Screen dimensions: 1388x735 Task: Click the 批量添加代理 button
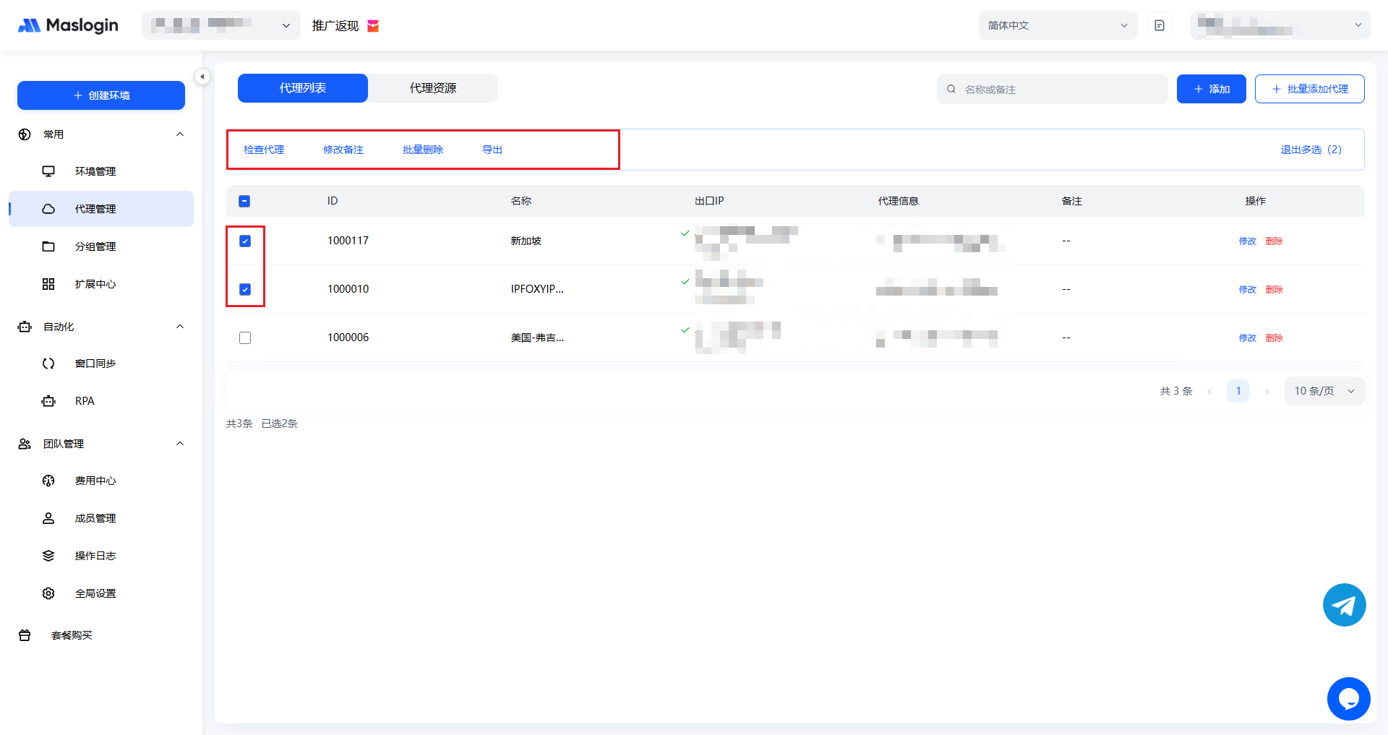tap(1309, 89)
